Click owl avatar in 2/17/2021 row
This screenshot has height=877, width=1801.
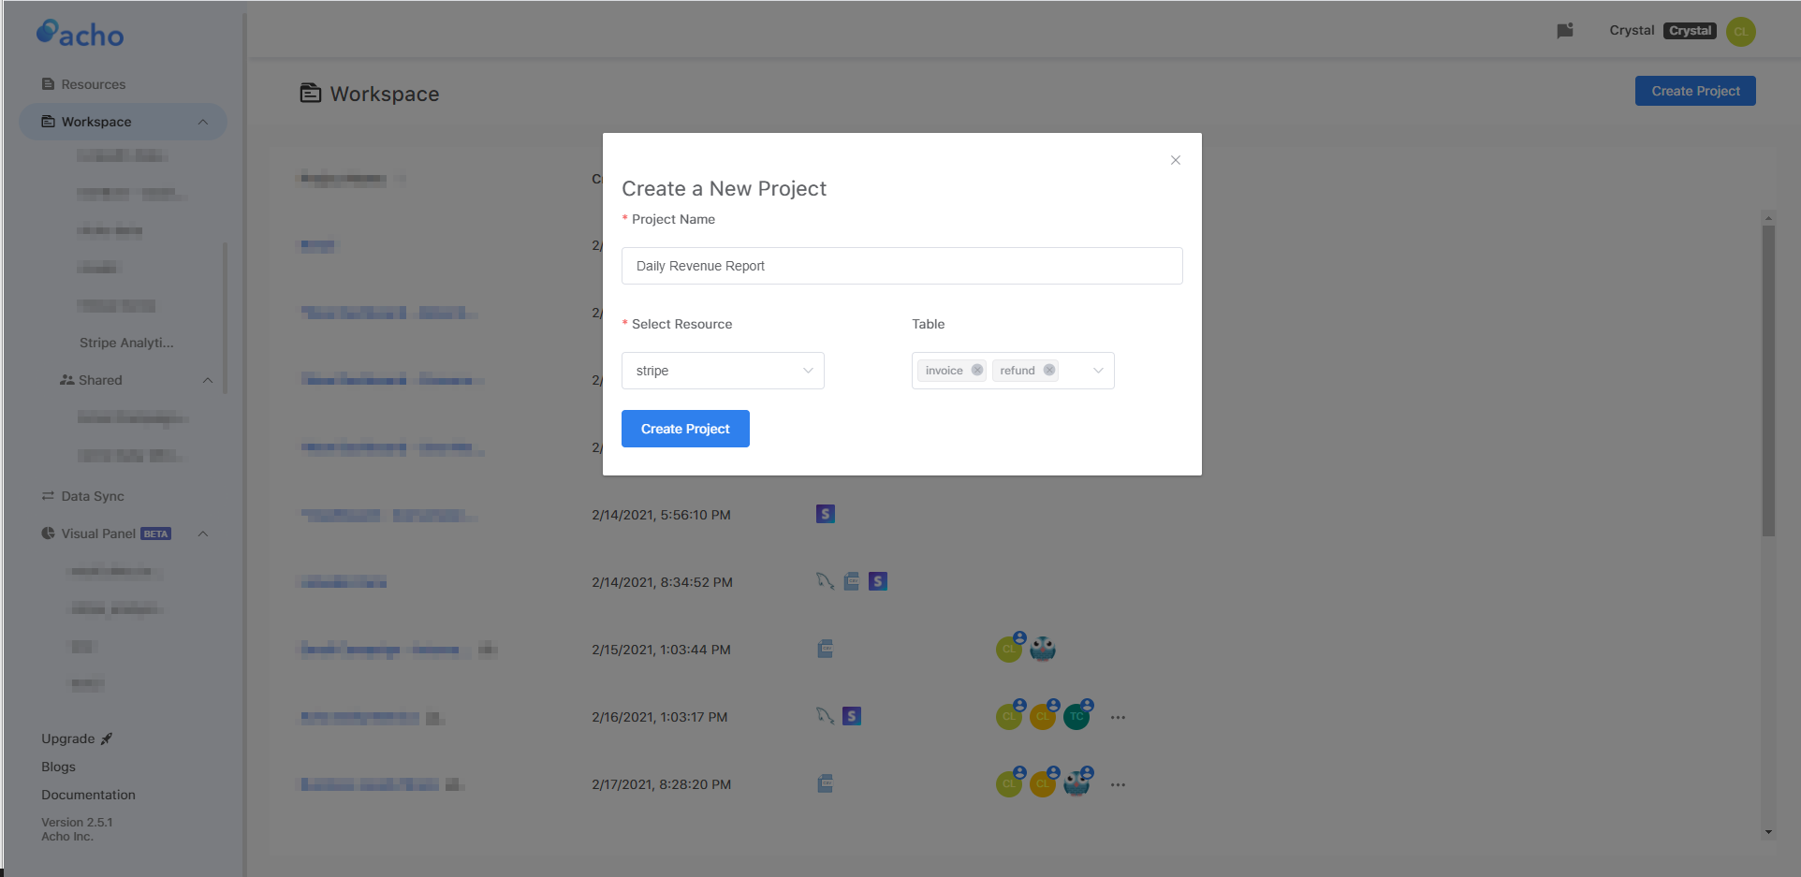tap(1076, 783)
